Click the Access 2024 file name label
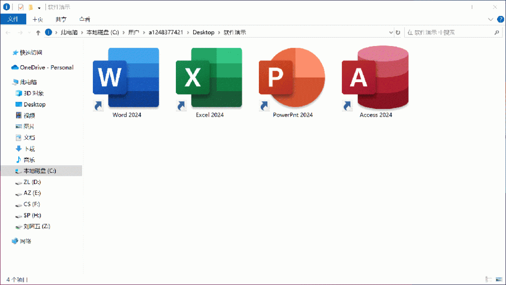This screenshot has width=506, height=285. click(x=376, y=115)
